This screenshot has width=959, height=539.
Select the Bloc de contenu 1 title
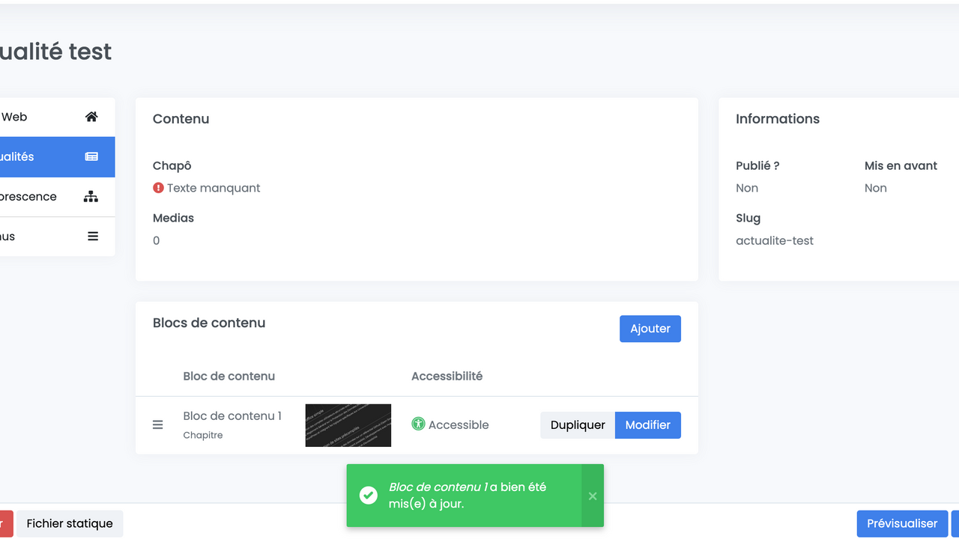(x=232, y=416)
